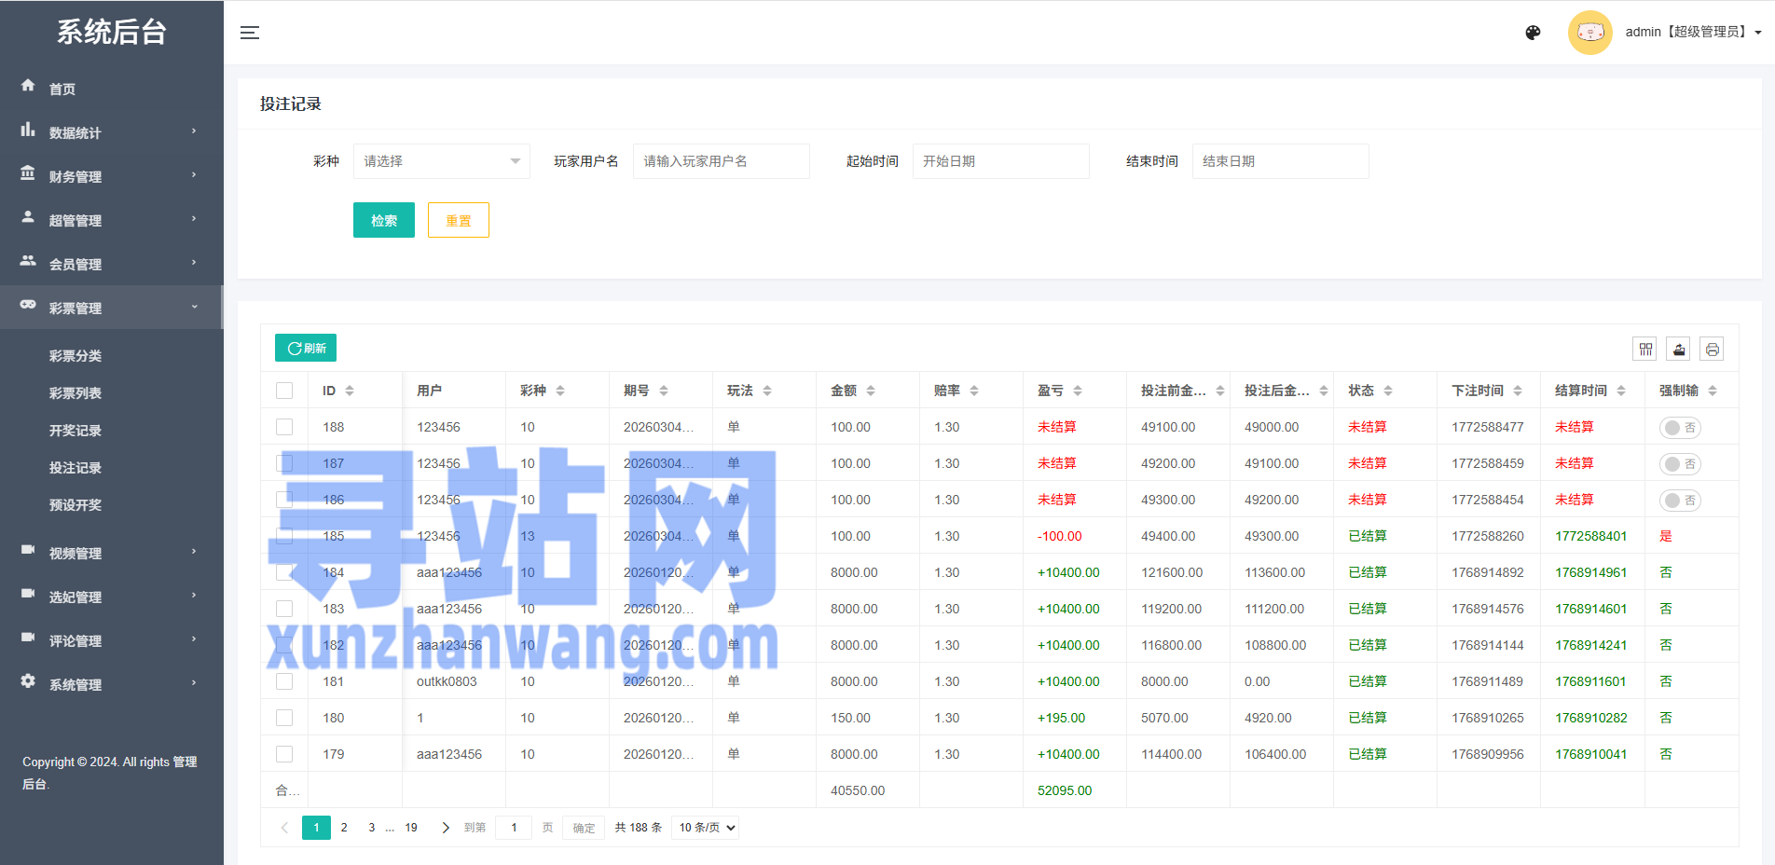The height and width of the screenshot is (865, 1775).
Task: Expand the 财务管理 sidebar menu
Action: pyautogui.click(x=111, y=176)
